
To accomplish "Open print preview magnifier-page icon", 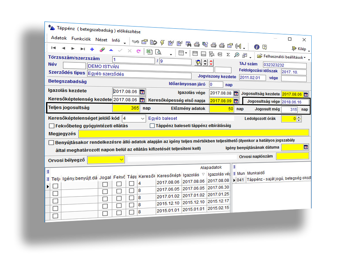I will [158, 52].
